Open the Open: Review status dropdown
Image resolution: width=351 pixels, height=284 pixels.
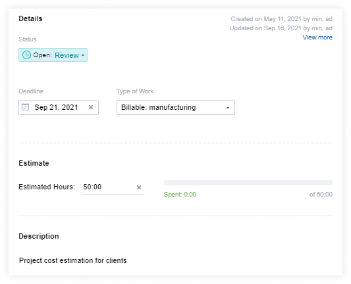[x=53, y=55]
